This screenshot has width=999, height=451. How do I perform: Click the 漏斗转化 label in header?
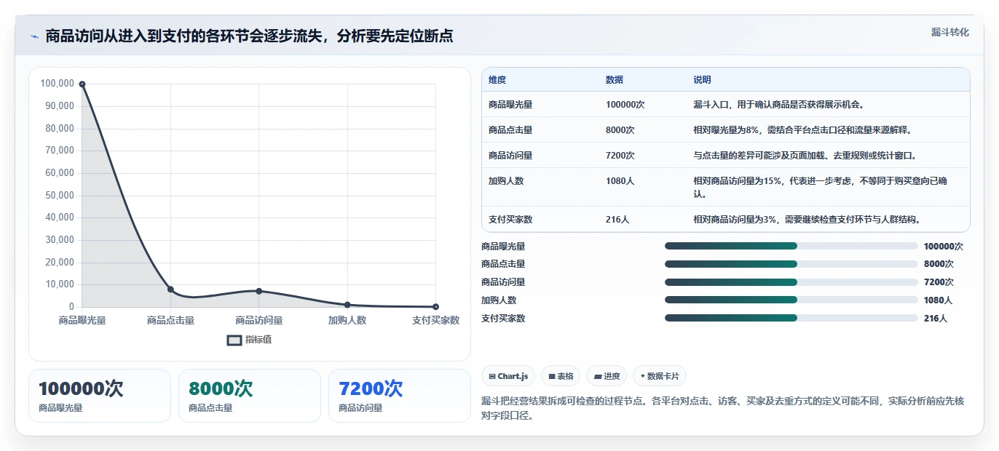pos(949,32)
